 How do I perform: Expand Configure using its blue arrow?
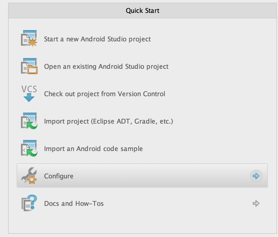tap(256, 176)
